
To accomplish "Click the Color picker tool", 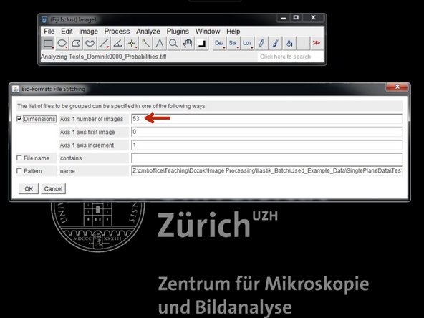I will 202,43.
